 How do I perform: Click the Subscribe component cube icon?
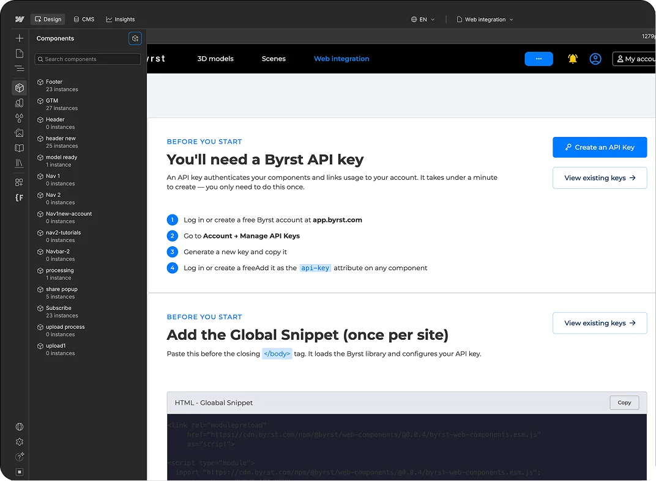point(40,308)
